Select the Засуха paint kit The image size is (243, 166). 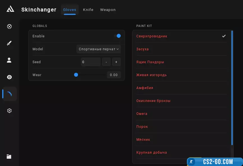tap(143, 49)
